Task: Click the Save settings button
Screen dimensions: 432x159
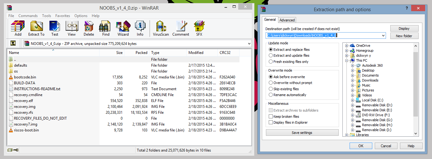Action: 302,133
